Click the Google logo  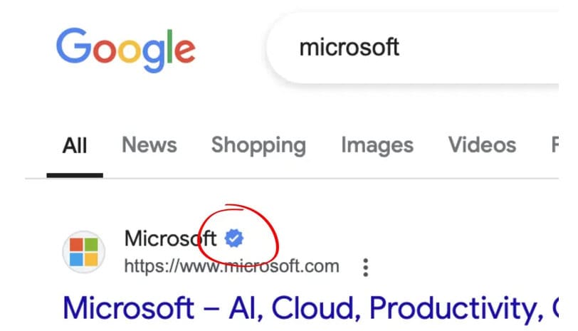point(126,50)
